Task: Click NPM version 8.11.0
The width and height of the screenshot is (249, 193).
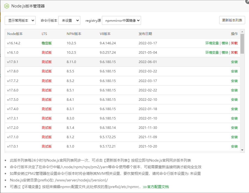Action: pos(71,62)
